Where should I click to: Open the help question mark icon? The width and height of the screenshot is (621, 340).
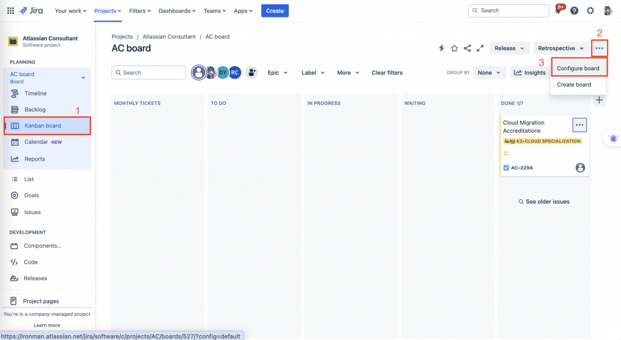point(574,11)
